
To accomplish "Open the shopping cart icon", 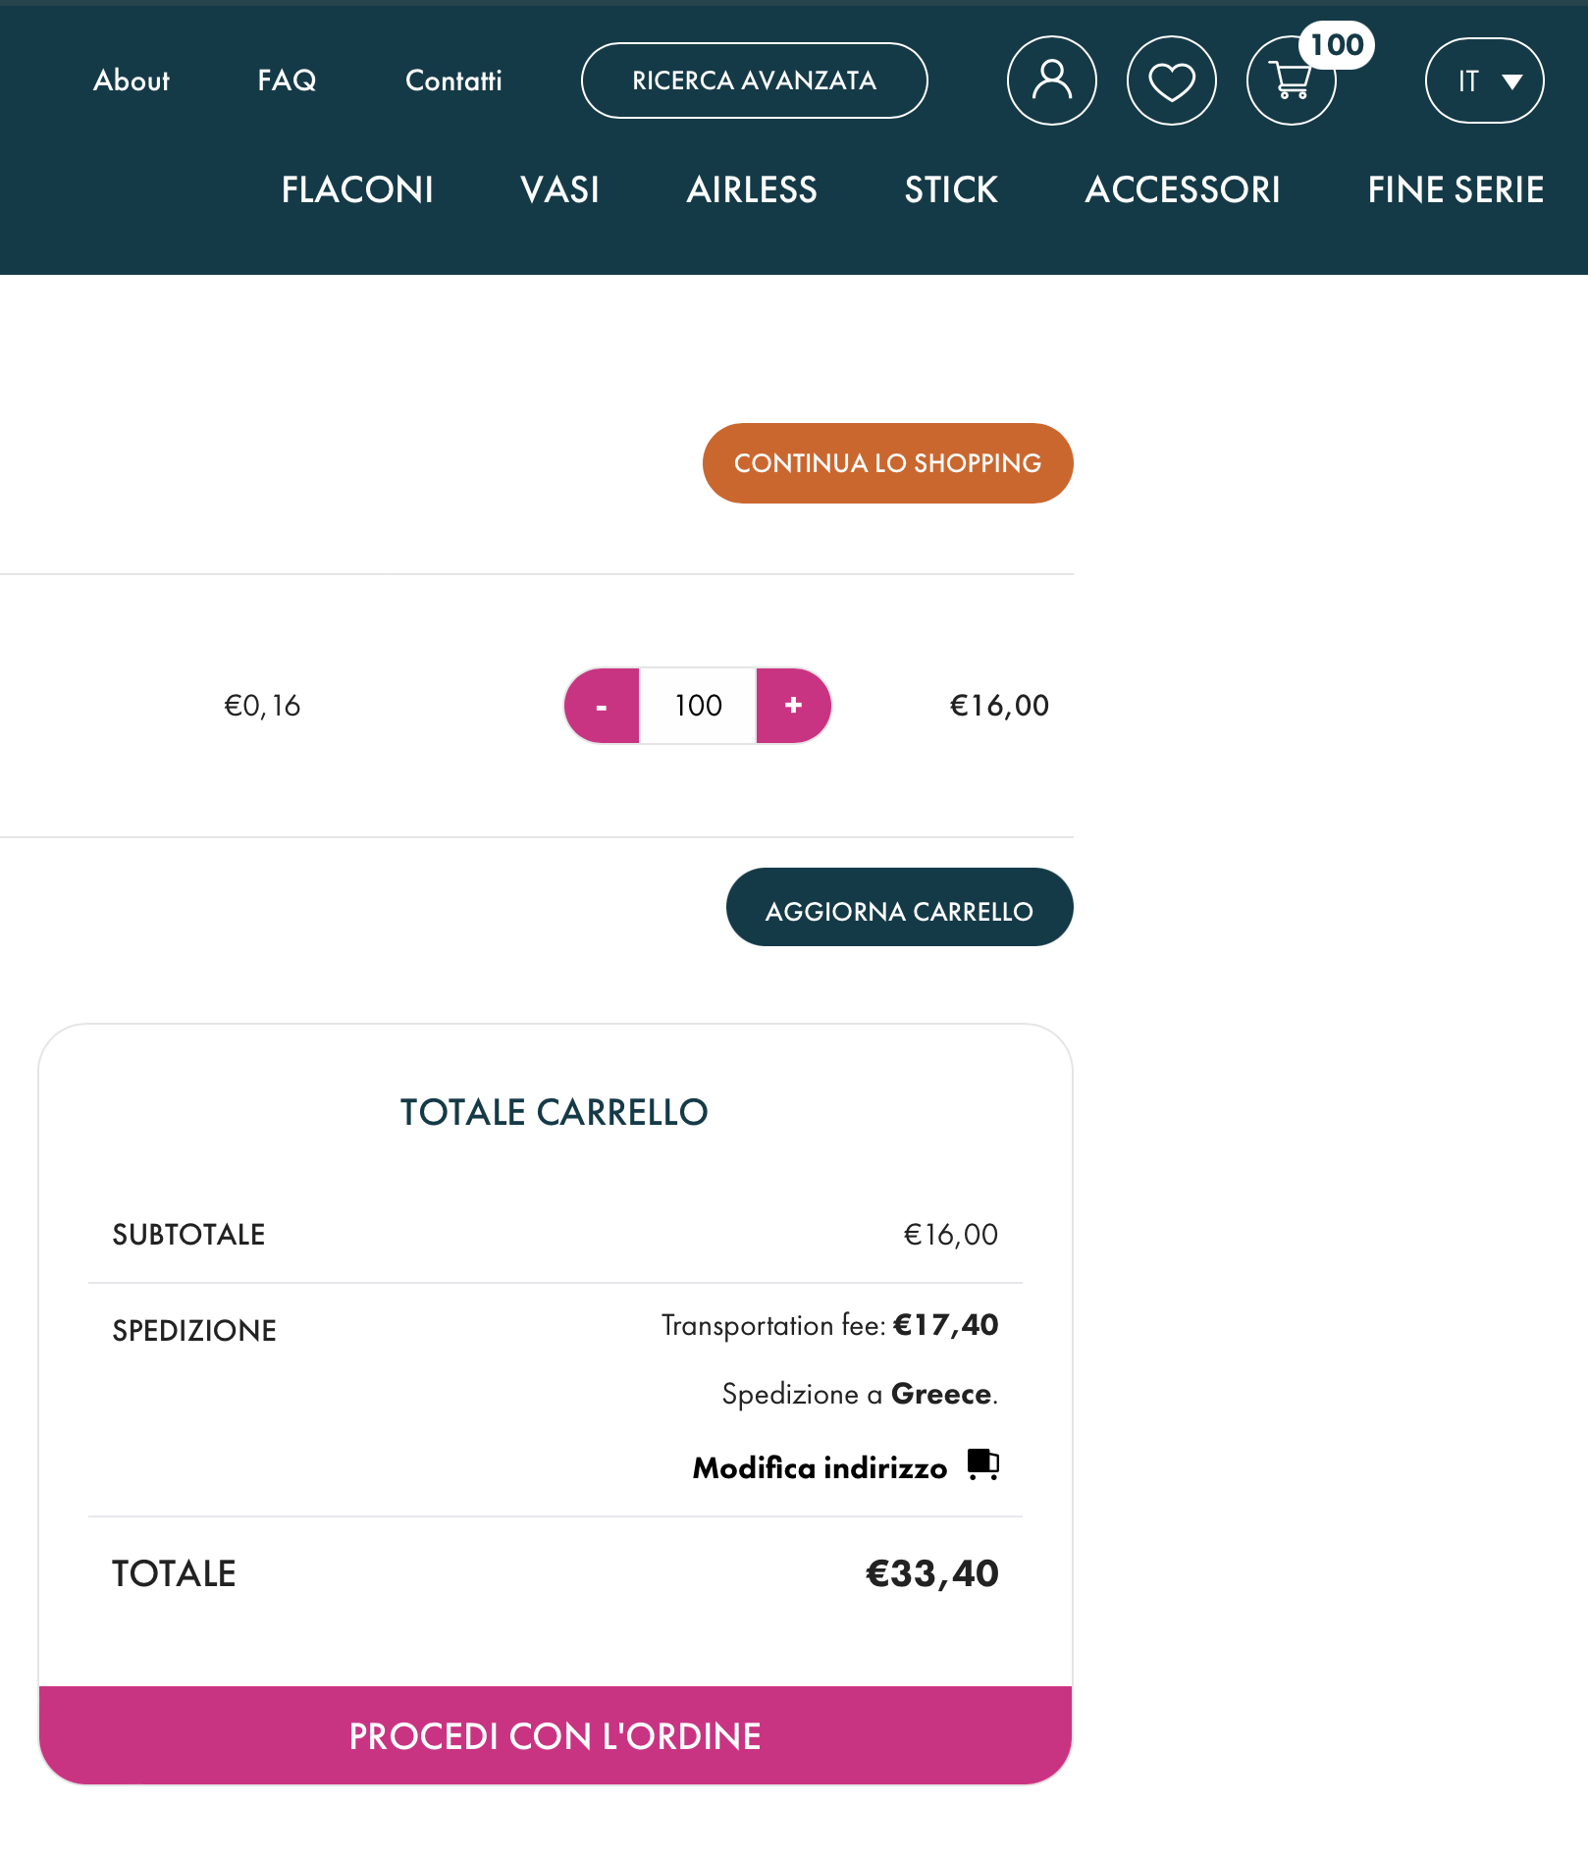I will coord(1291,80).
